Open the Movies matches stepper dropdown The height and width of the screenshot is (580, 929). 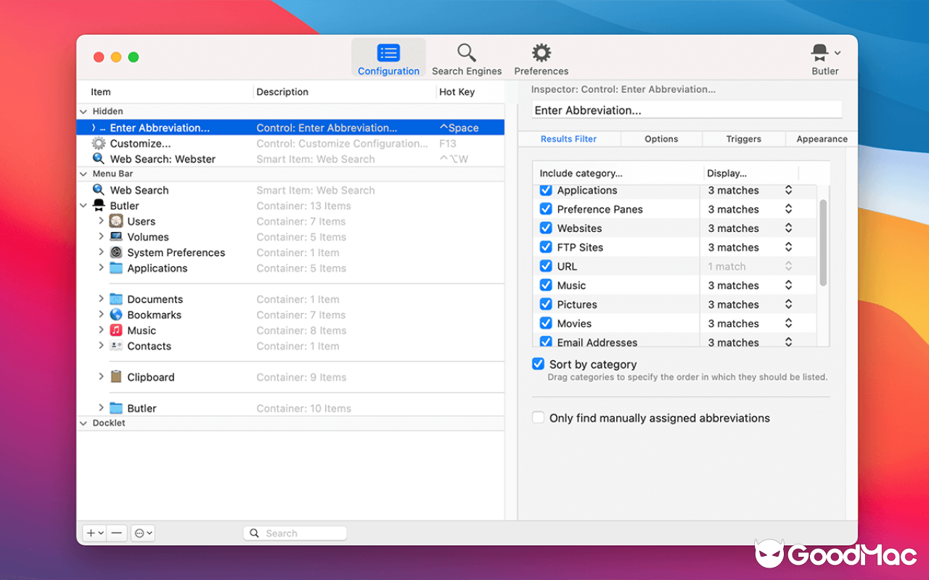pos(789,323)
